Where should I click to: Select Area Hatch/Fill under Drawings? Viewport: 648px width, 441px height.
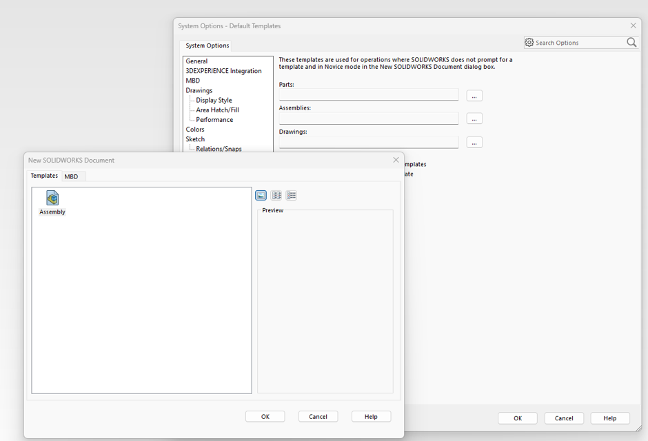[217, 110]
